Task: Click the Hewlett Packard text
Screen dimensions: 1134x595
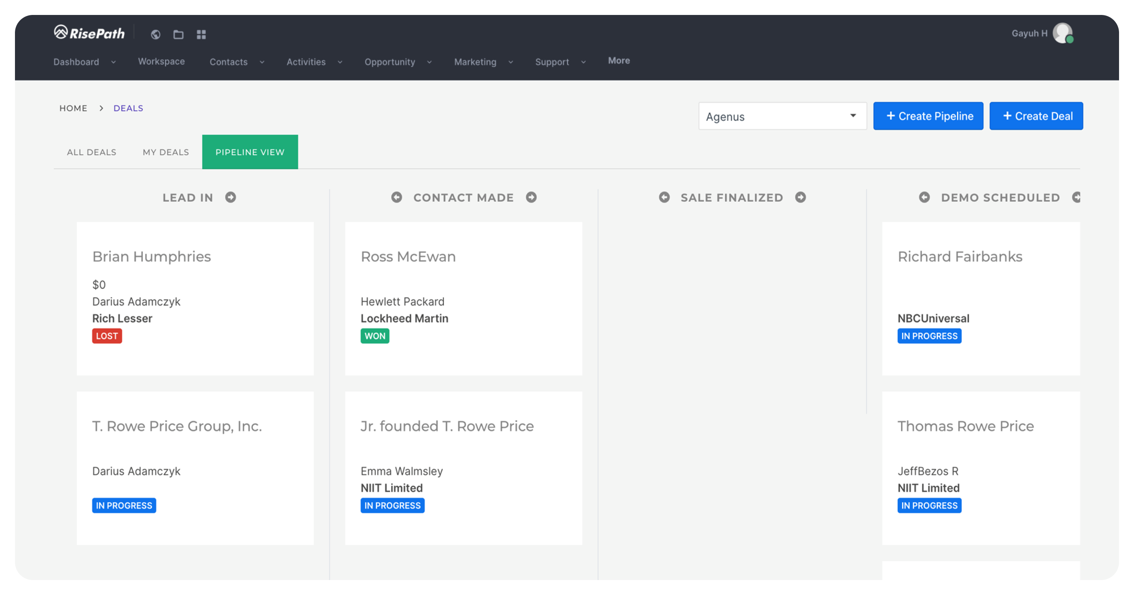Action: [x=402, y=302]
